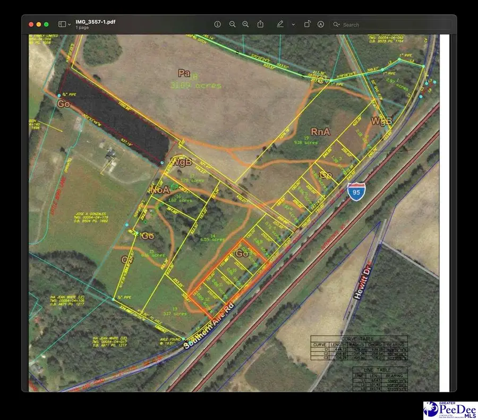478x420 pixels.
Task: Close the window with red button
Action: 31,24
